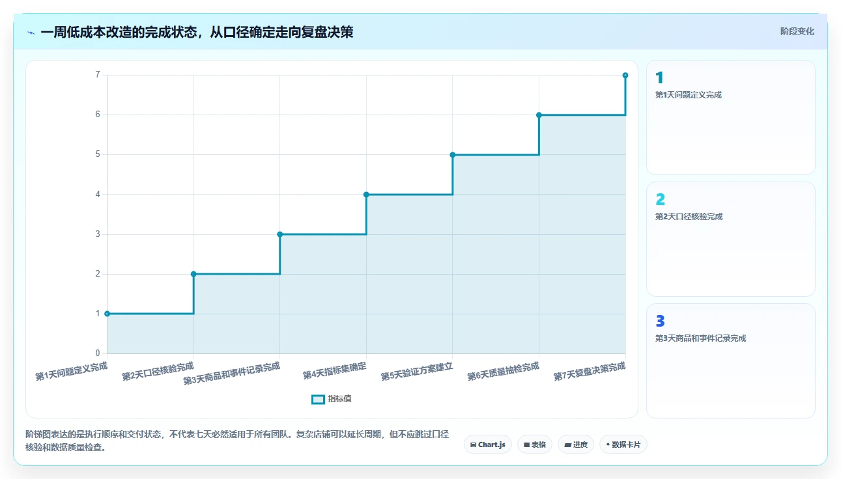Click data point at value 6 on chart
841x479 pixels.
539,115
